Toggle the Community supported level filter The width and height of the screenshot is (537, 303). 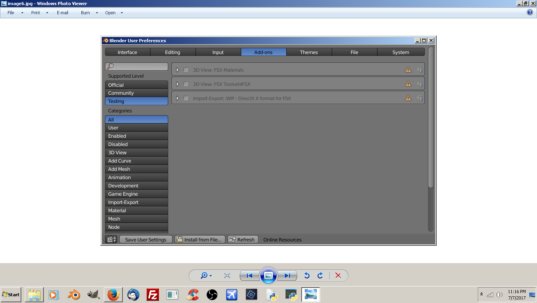[137, 93]
